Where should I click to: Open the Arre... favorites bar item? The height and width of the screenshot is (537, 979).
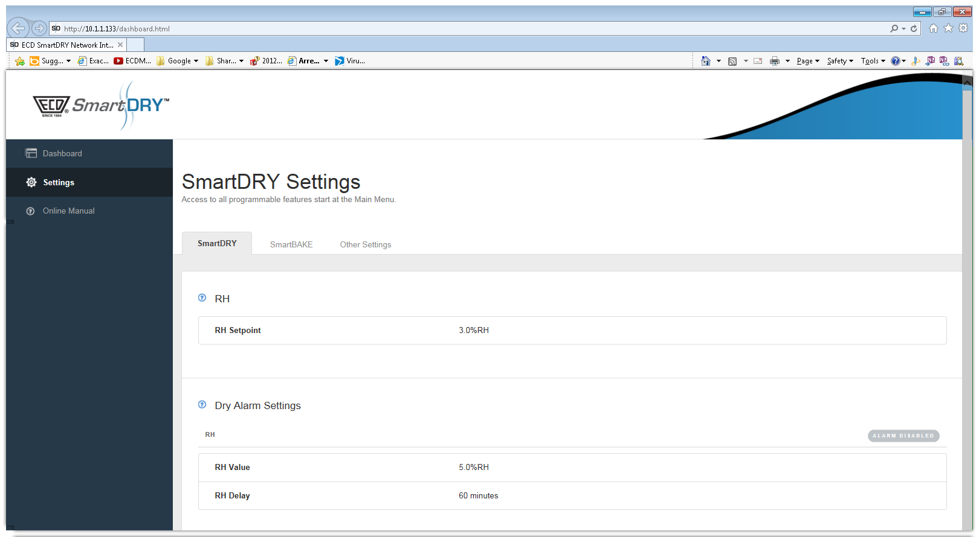pyautogui.click(x=308, y=61)
